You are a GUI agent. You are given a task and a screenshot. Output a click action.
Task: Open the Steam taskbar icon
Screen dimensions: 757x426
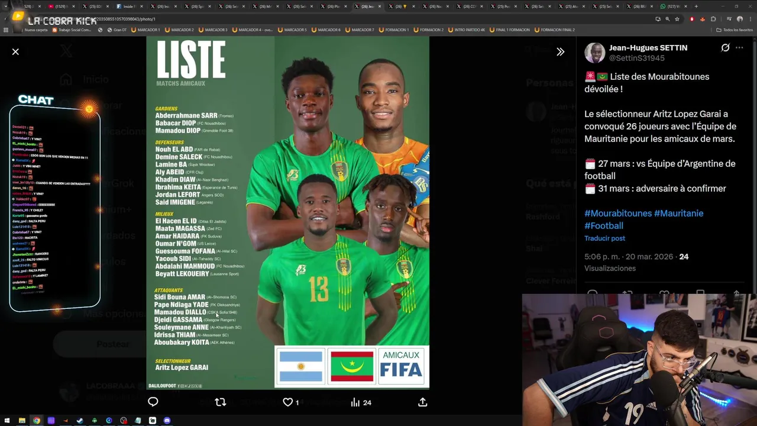pos(80,421)
